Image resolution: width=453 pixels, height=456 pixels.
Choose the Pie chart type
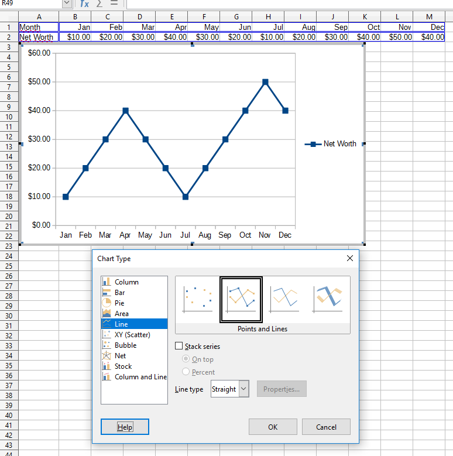coord(119,303)
